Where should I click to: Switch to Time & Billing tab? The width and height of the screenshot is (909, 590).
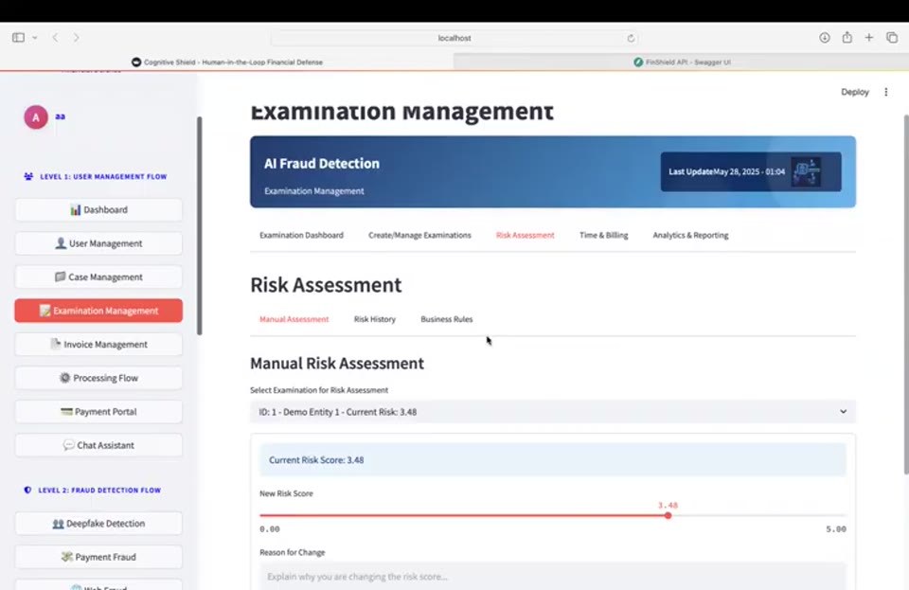(x=603, y=235)
